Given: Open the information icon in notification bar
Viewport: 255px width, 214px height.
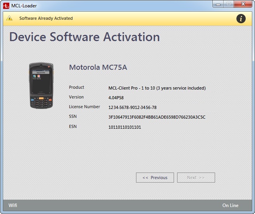Looking at the screenshot, I should tap(241, 18).
